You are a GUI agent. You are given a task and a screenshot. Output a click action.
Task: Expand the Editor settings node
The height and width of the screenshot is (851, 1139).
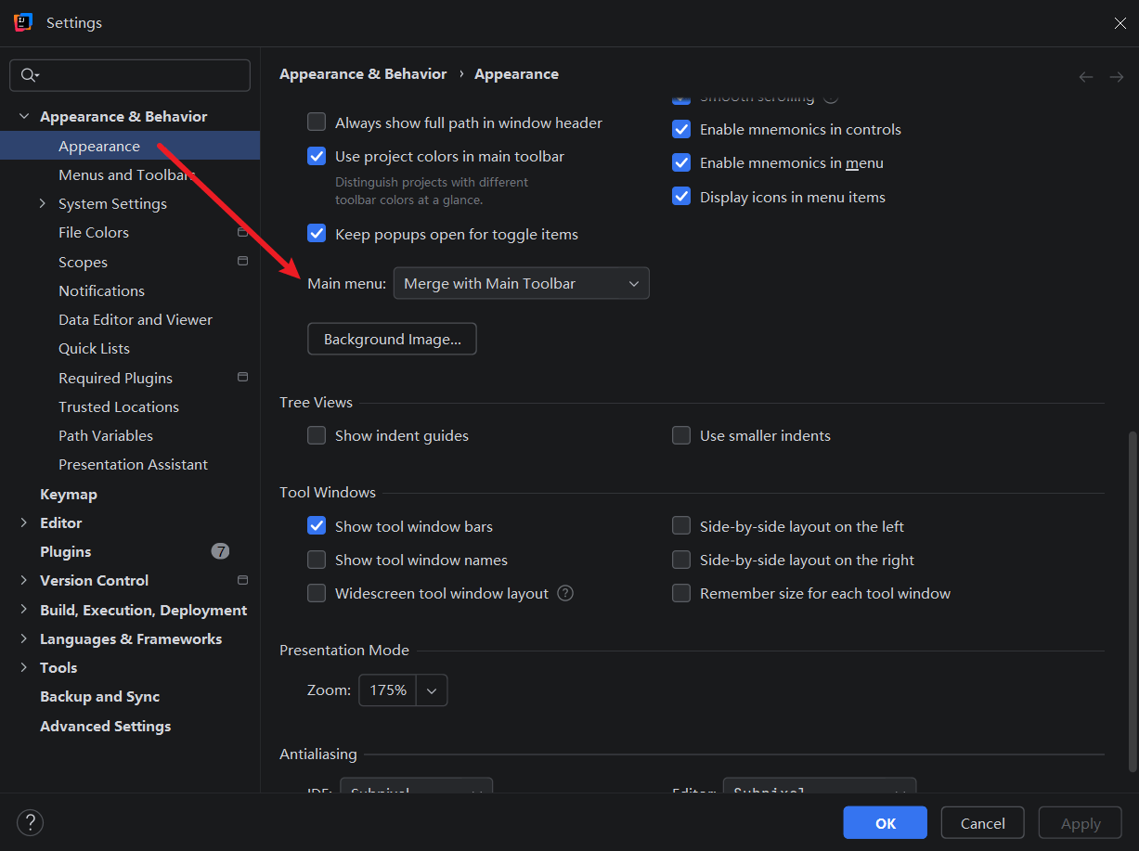pos(23,523)
